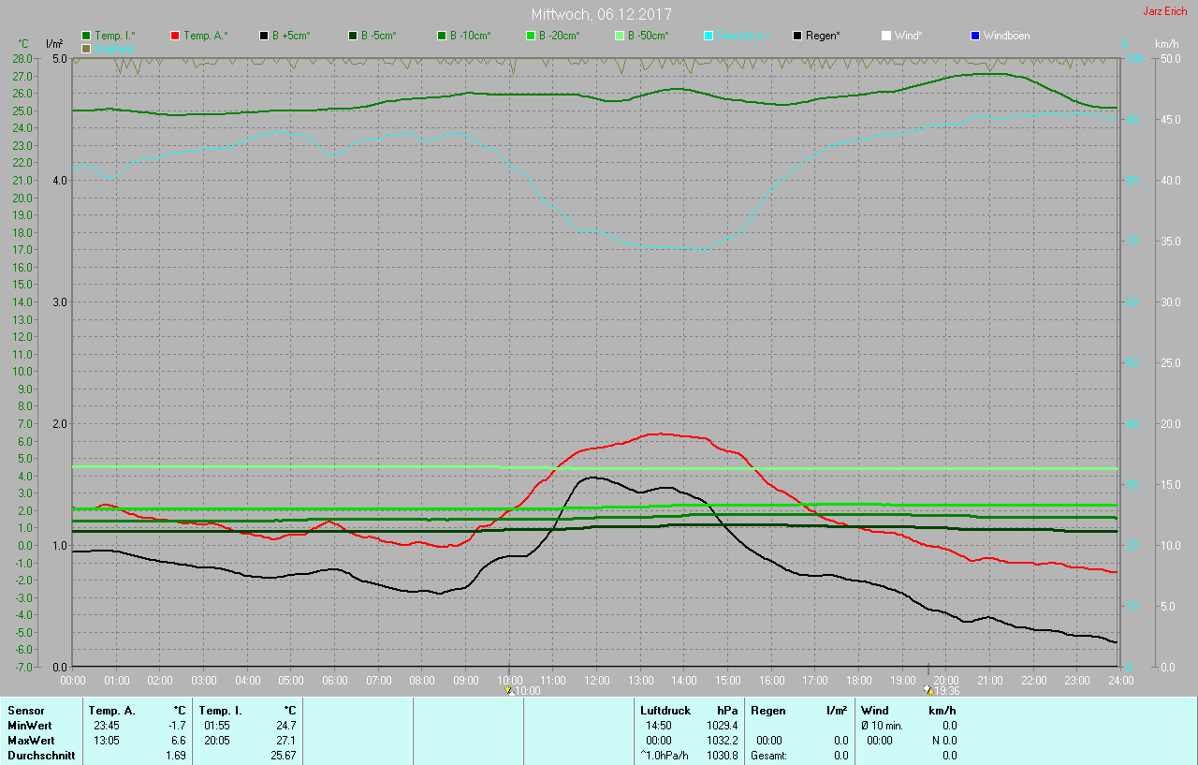Click the Temp. A. minimum value -1.7
Screen dimensions: 1198x765
(177, 726)
